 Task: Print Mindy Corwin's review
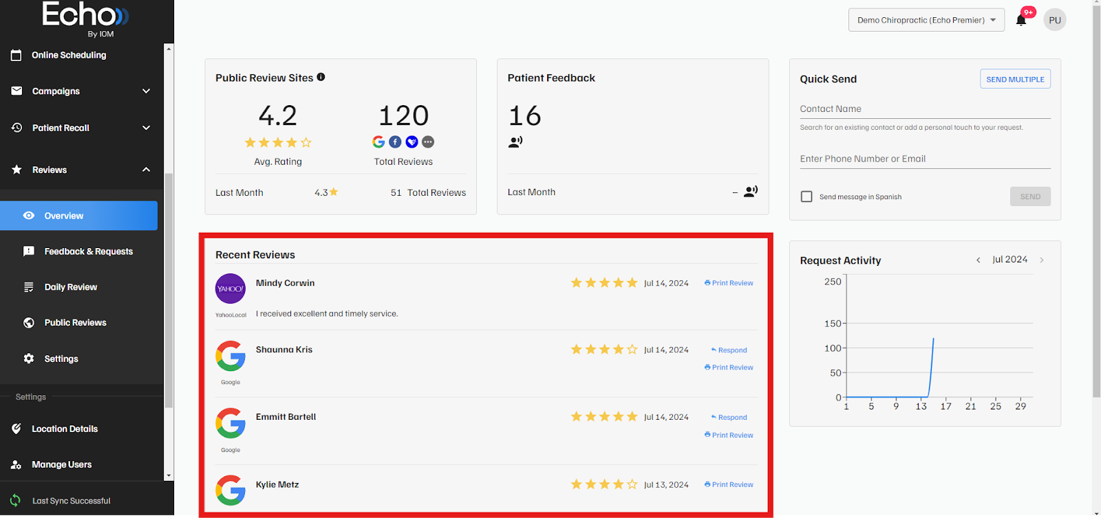click(729, 283)
